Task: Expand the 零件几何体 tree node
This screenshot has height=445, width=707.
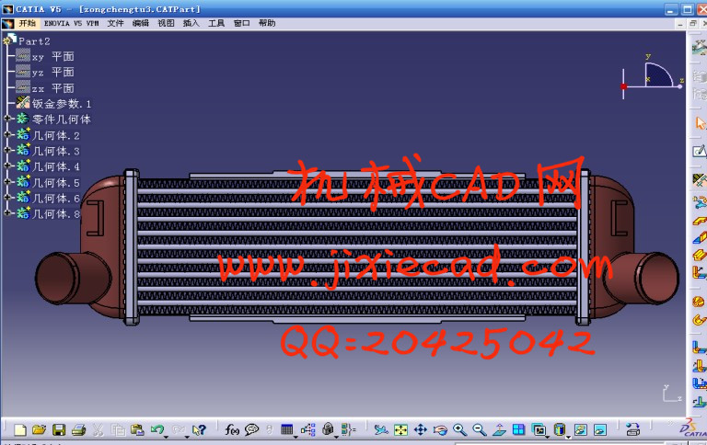Action: tap(7, 120)
